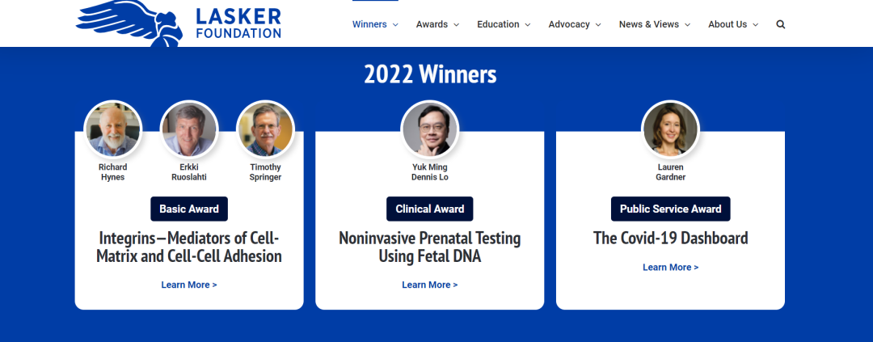Open Erkki Ruoslahti portrait photo
873x342 pixels.
(x=189, y=129)
